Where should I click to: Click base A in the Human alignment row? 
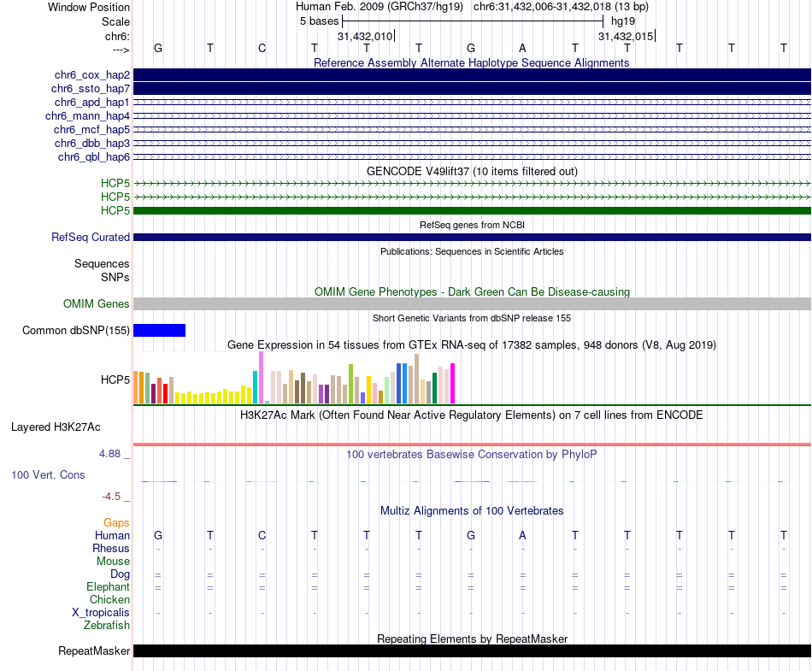coord(522,535)
